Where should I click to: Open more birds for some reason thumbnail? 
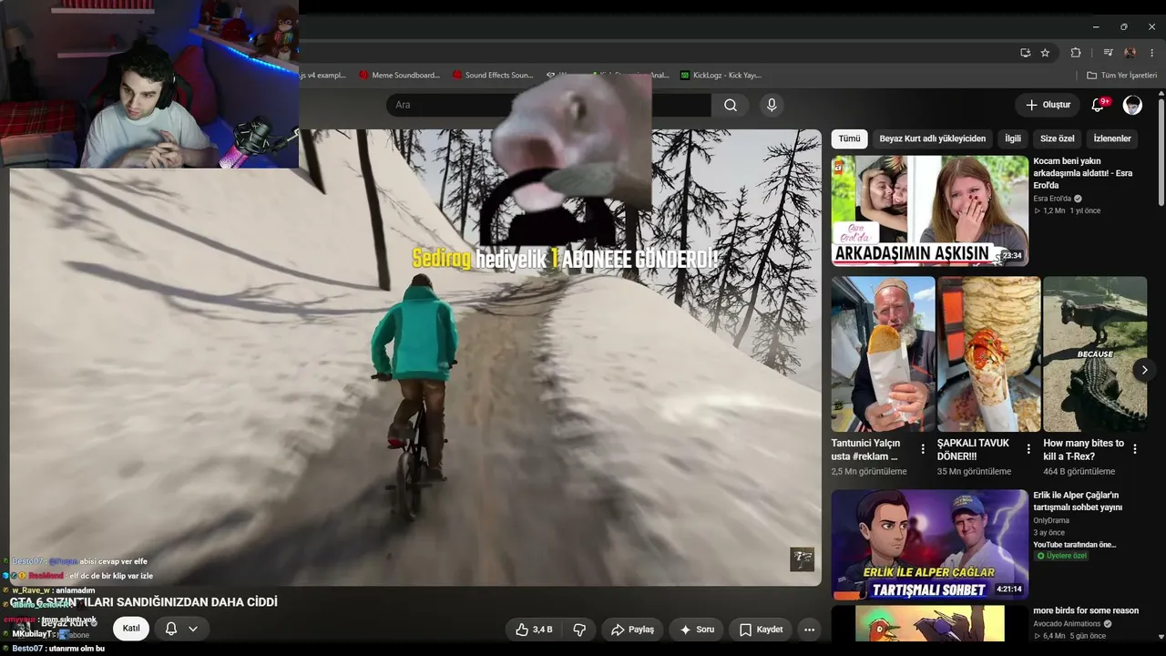pyautogui.click(x=929, y=623)
